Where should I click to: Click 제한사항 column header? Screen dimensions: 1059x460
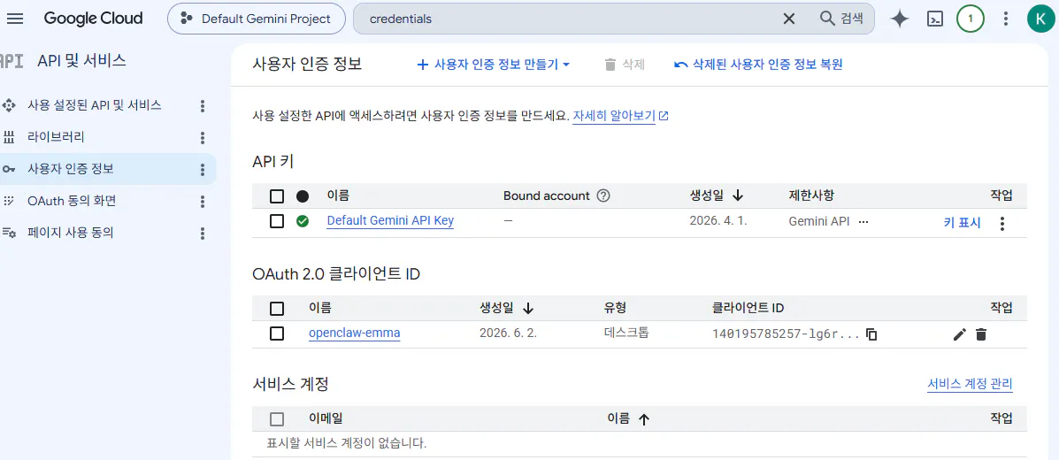click(x=811, y=195)
